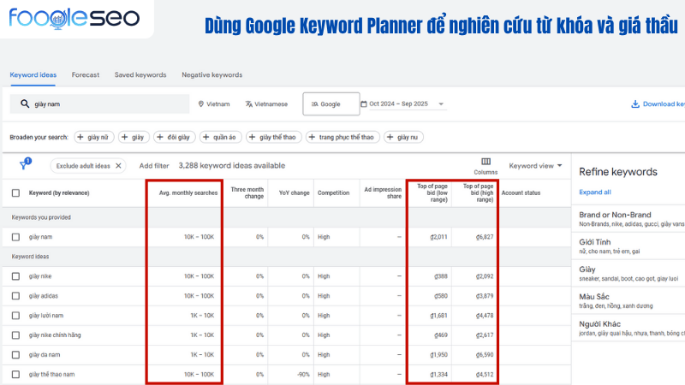
Task: Click the Vietnam location pin icon
Action: pos(201,104)
